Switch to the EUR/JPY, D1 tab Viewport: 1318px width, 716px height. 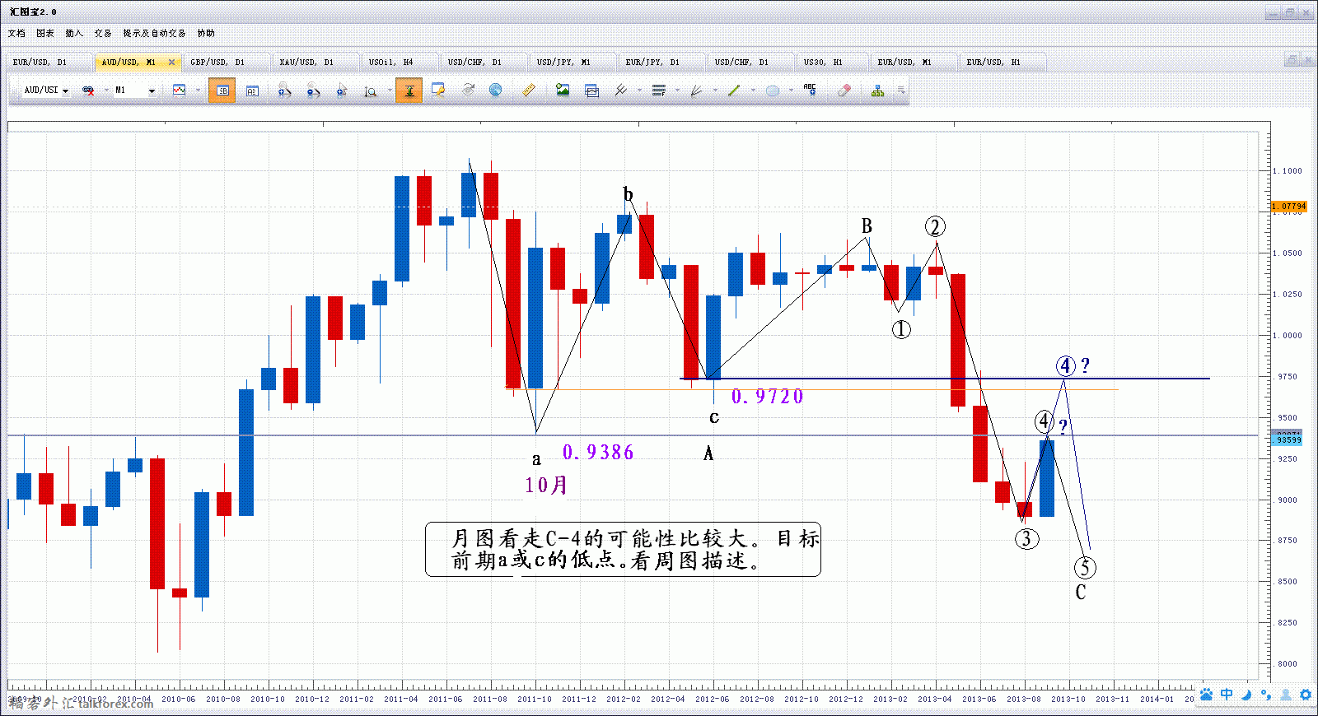coord(661,63)
